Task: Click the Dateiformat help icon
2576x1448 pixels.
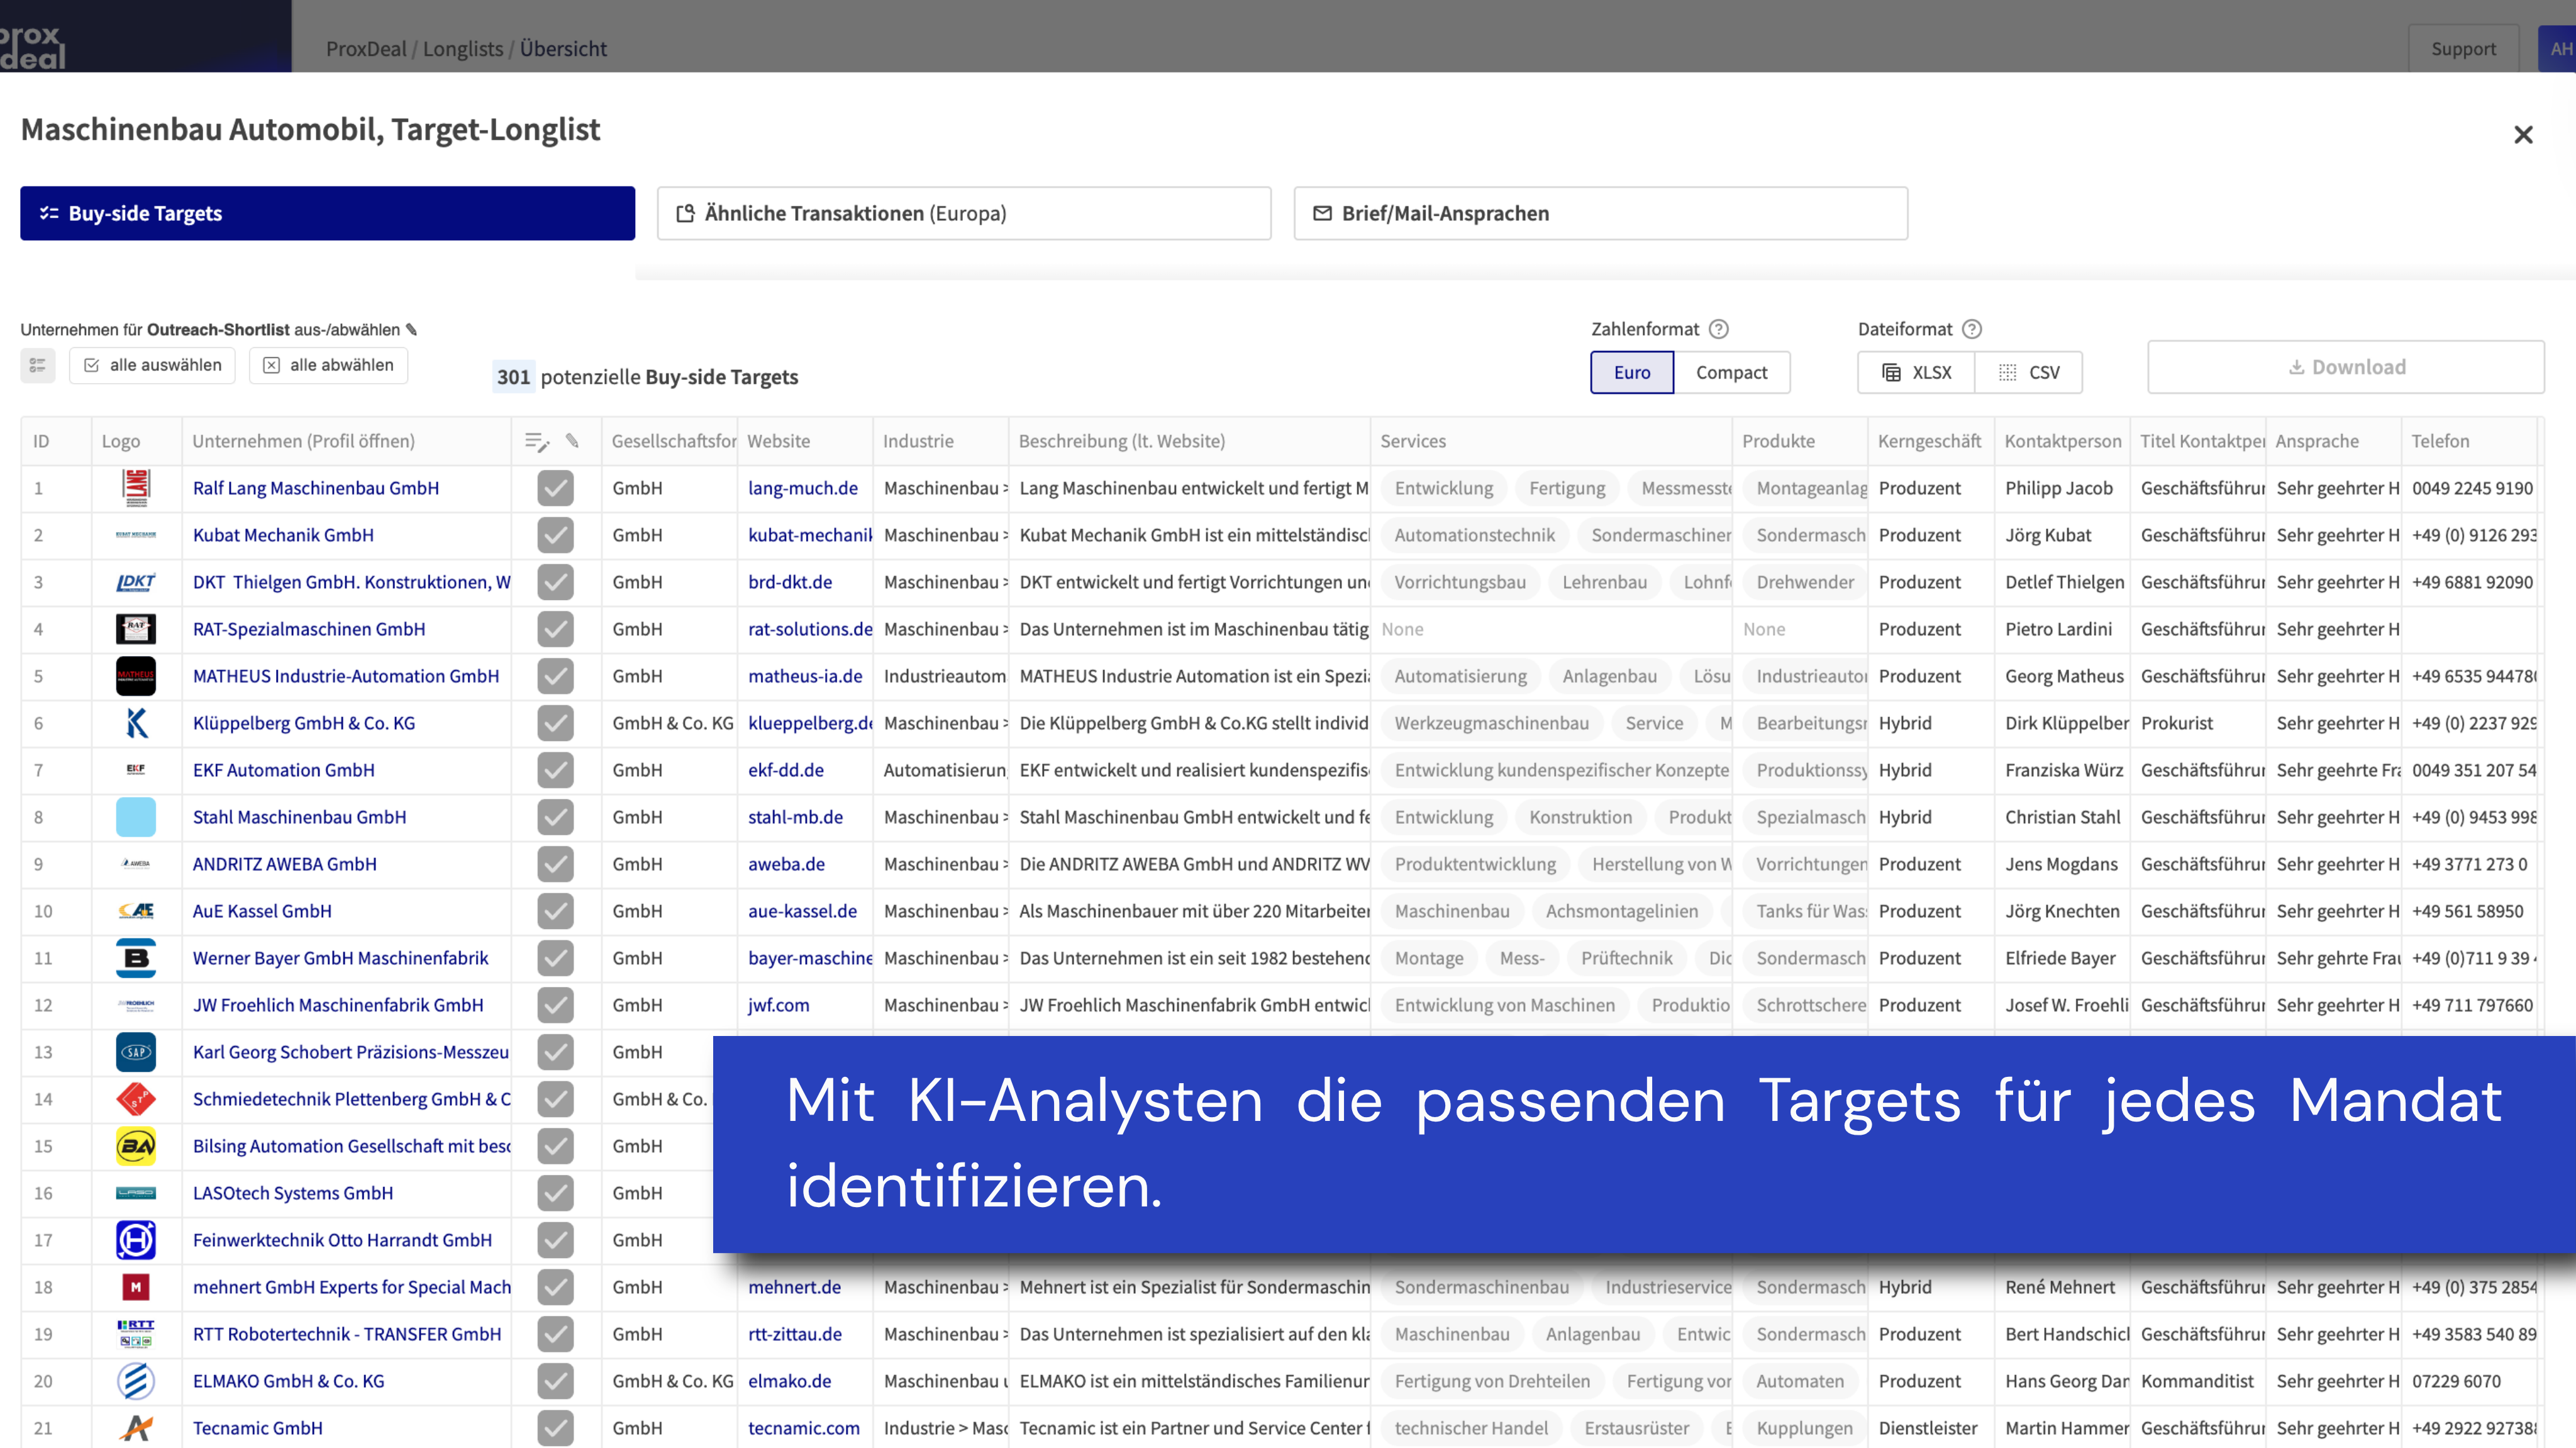Action: coord(1972,329)
